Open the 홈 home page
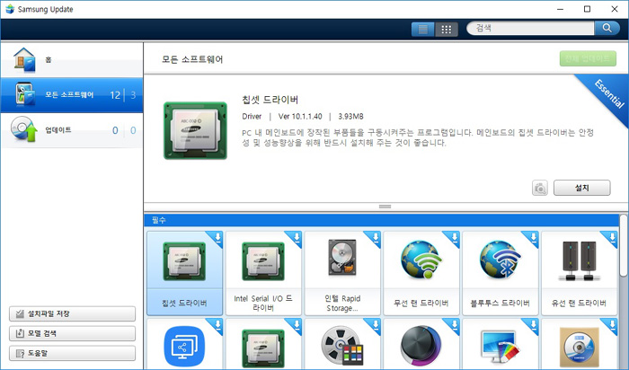The width and height of the screenshot is (629, 370). pyautogui.click(x=72, y=60)
